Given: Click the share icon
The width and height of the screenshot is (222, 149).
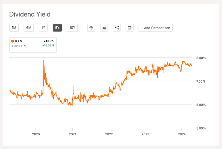Looking at the screenshot, I should coord(117,28).
